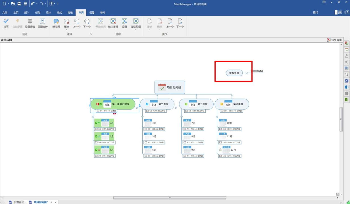Image resolution: width=350 pixels, height=204 pixels.
Task: Expand the 移除 dropdown arrow
Action: click(x=66, y=30)
